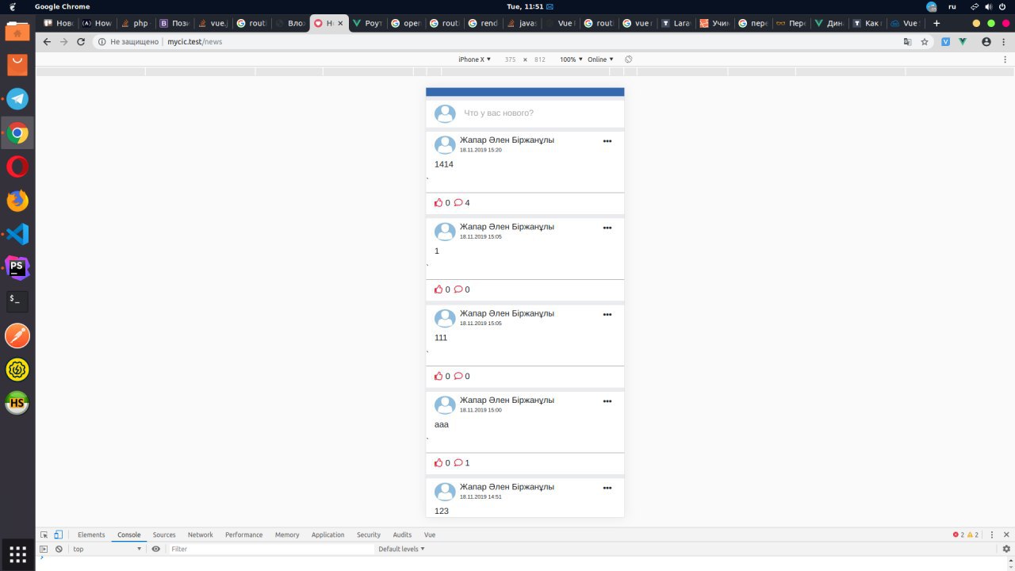
Task: Open the Vue devtools extension icon
Action: (963, 41)
